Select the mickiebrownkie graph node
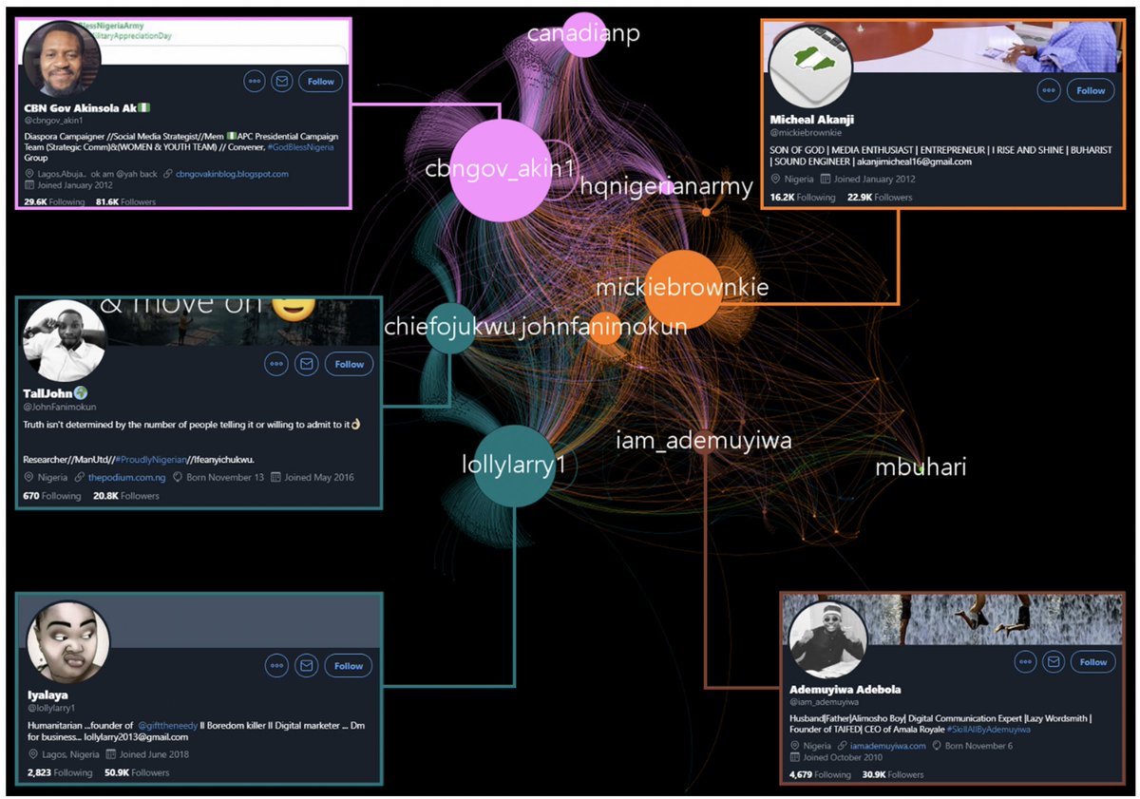The height and width of the screenshot is (799, 1140). (681, 290)
